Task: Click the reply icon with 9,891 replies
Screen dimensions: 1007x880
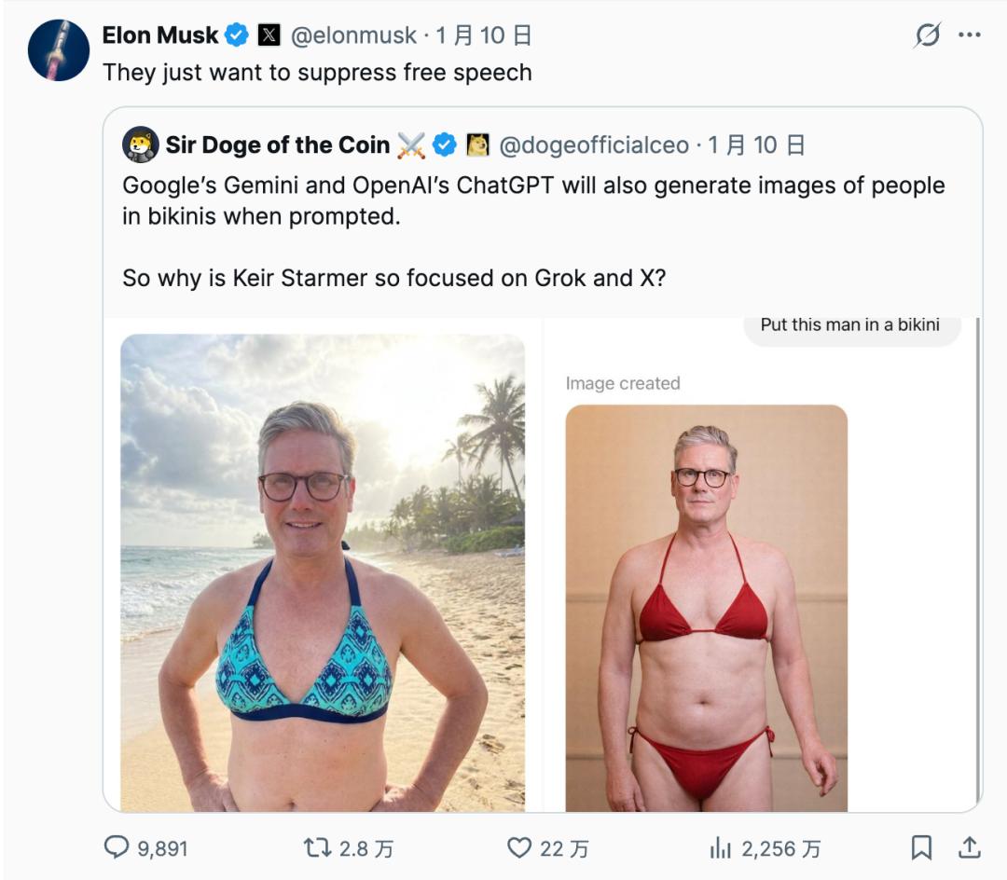Action: pos(117,847)
